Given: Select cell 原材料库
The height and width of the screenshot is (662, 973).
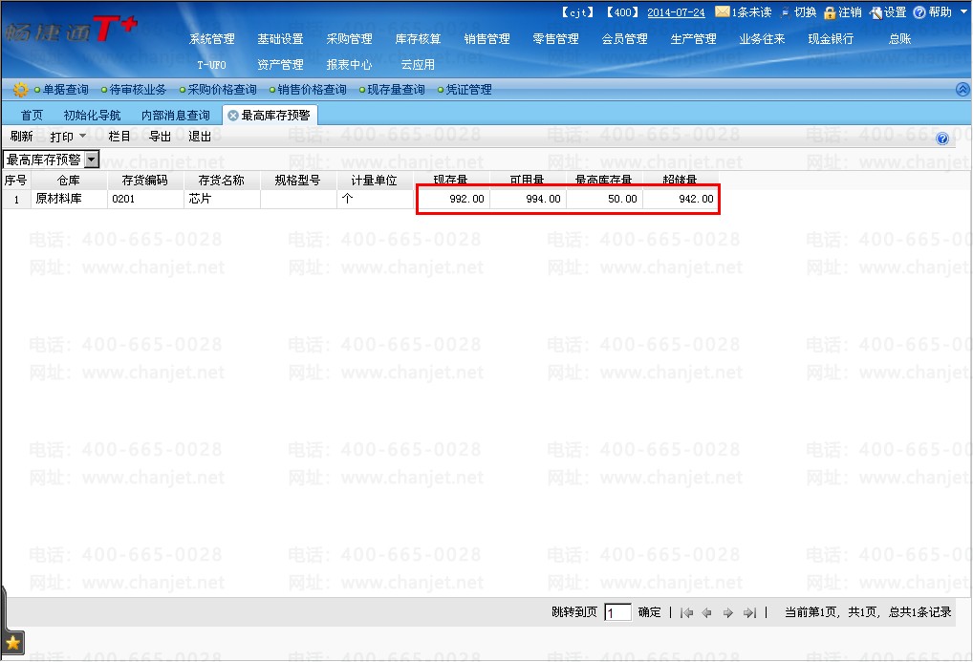Looking at the screenshot, I should (69, 199).
